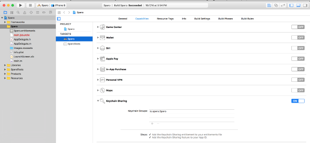Click the Maps compass icon

(102, 90)
